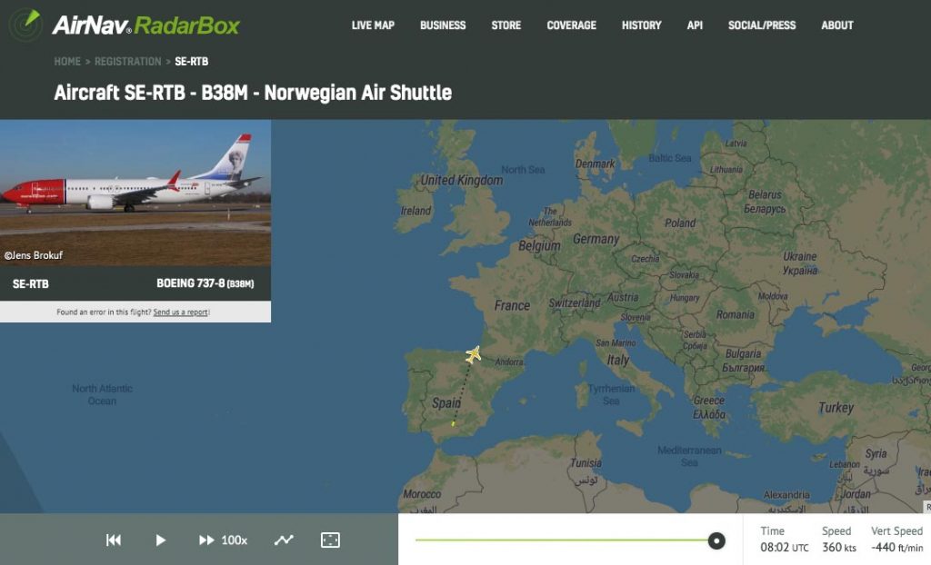The width and height of the screenshot is (931, 565).
Task: Click the Vert Speed -440 ft/min value
Action: pyautogui.click(x=896, y=547)
